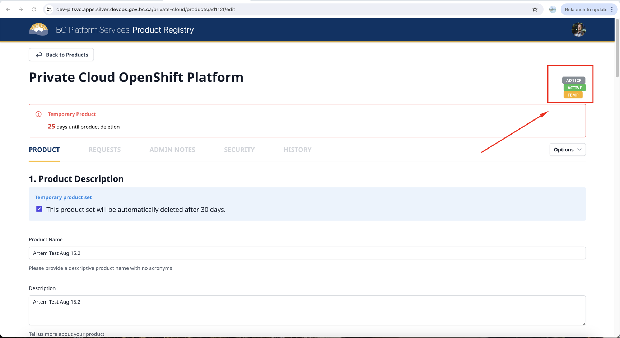Open the SECURITY tab

(239, 150)
